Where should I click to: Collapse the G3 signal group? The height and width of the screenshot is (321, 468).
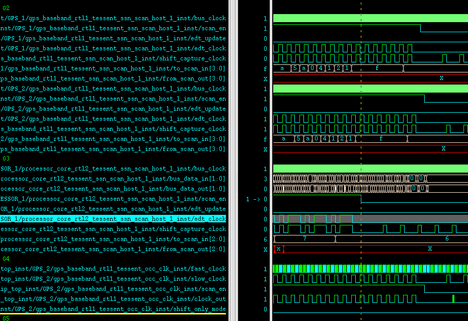6,158
